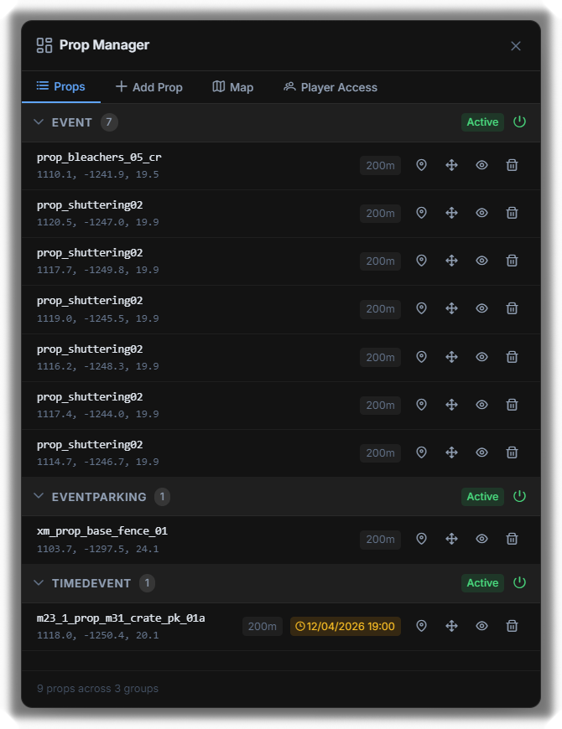Screen dimensions: 562x729
Task: Click the move icon for m23_1_prop_m31_crate_pk_01a
Action: pos(451,626)
